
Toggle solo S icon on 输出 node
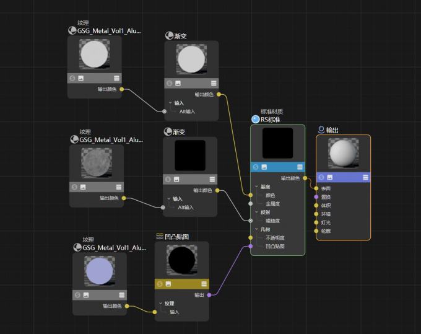click(x=321, y=177)
